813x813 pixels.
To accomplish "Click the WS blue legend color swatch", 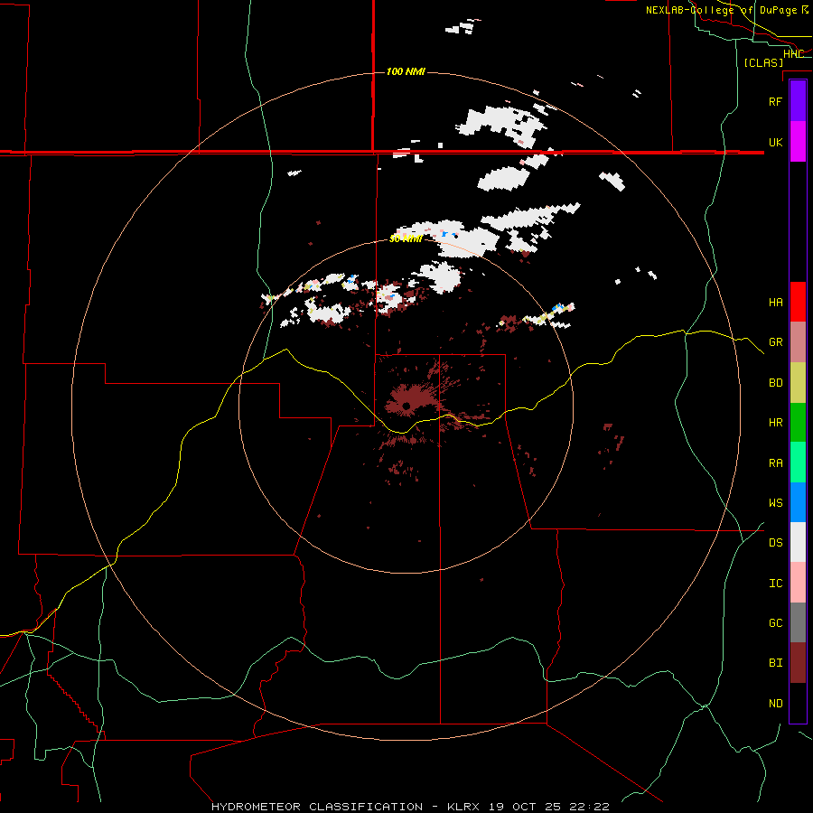I will [798, 502].
